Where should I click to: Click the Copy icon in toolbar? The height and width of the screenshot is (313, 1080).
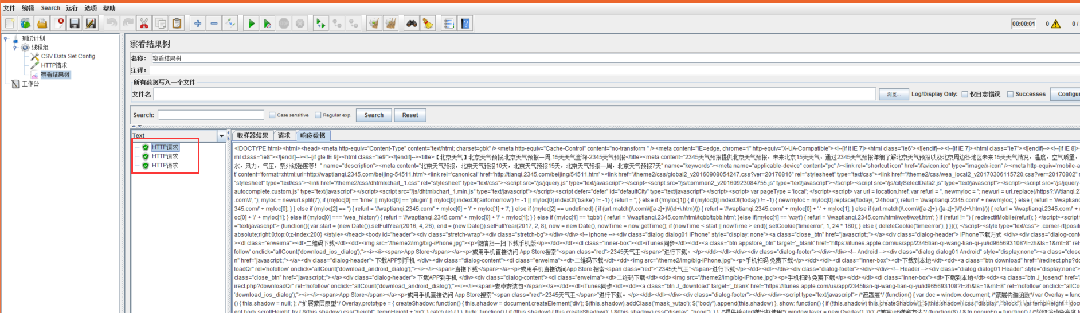161,24
